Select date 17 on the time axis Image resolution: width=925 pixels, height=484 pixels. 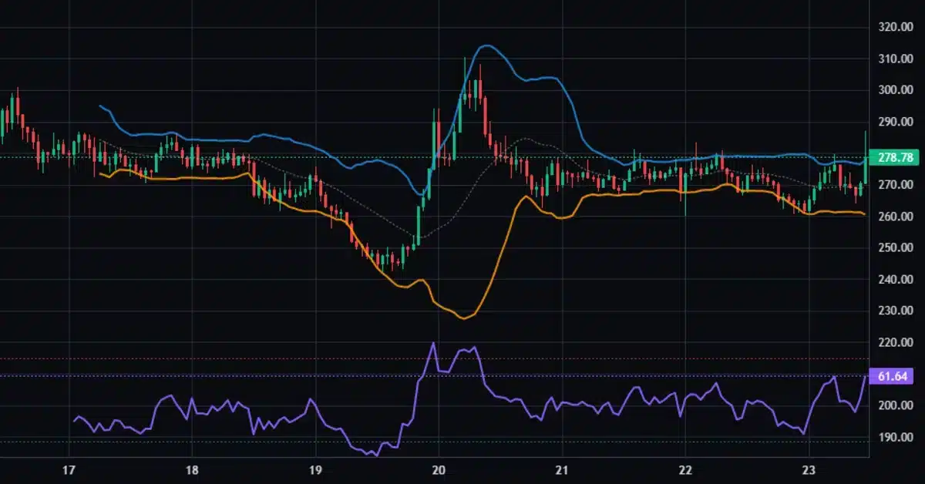69,470
